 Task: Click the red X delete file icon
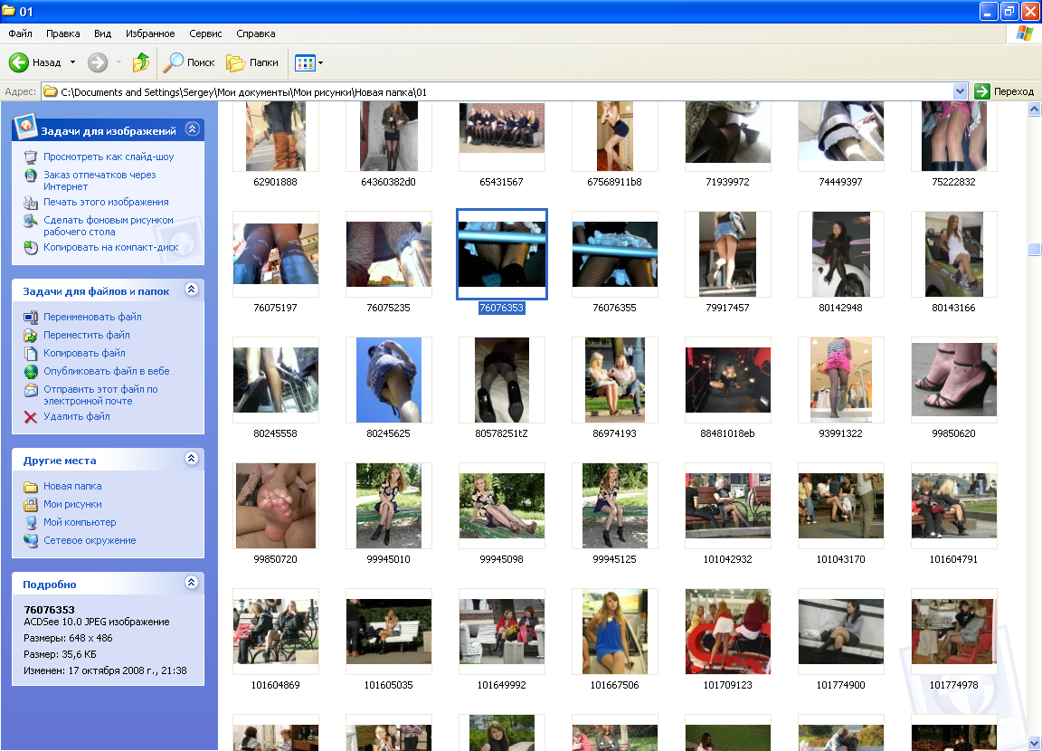coord(31,417)
